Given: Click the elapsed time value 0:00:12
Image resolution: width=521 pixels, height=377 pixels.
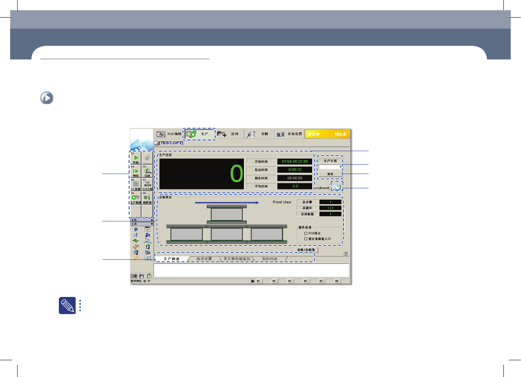Looking at the screenshot, I should point(295,170).
